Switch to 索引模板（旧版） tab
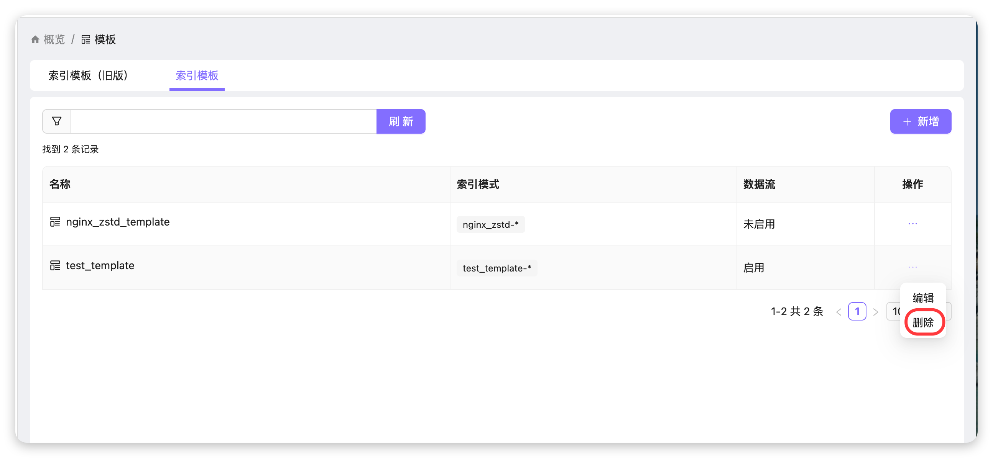 pos(88,75)
